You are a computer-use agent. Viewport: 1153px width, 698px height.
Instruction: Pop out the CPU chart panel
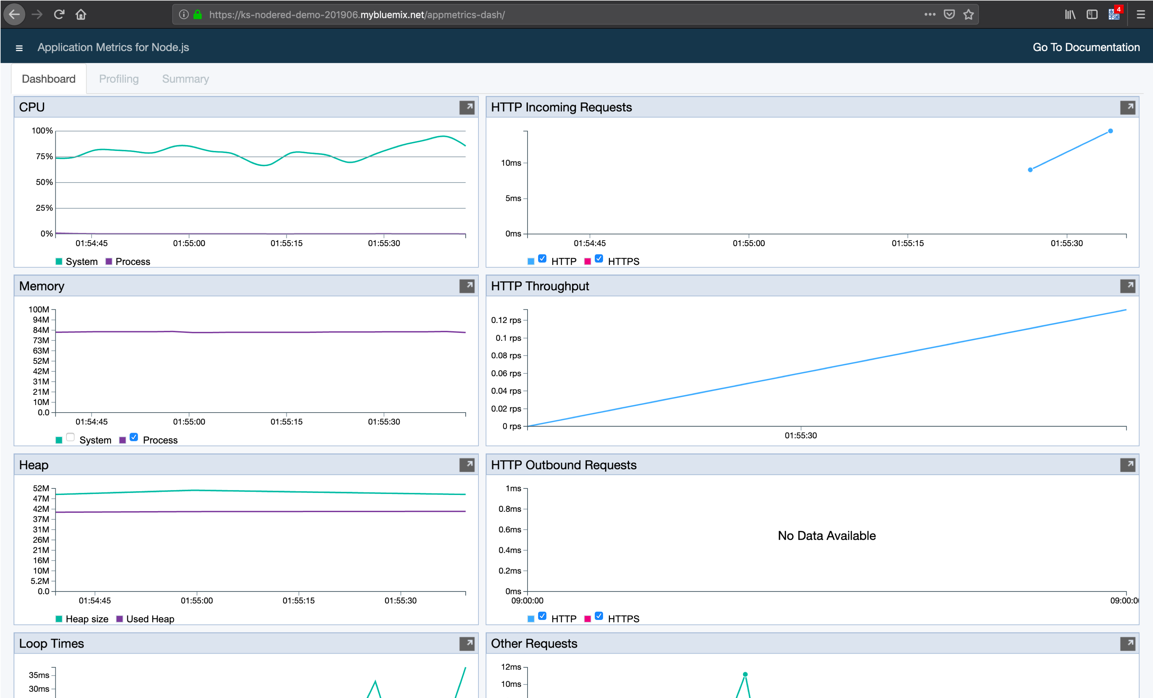point(467,107)
